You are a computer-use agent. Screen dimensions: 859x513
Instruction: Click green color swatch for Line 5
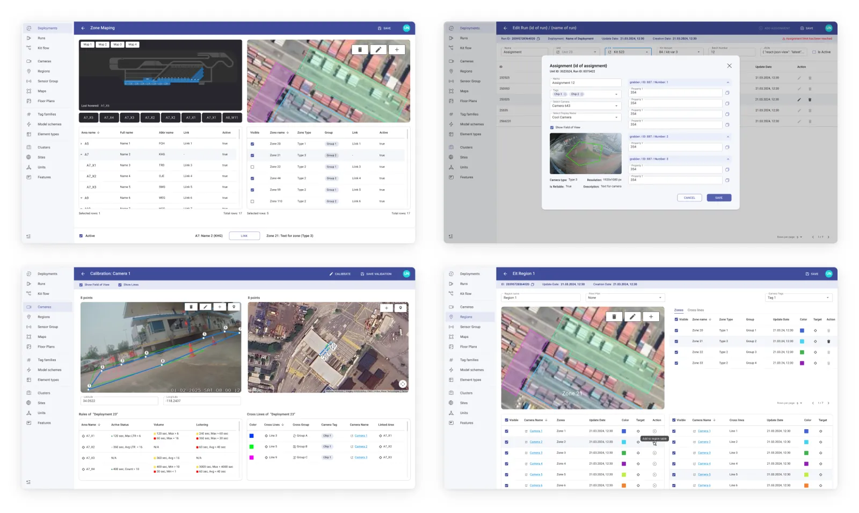tap(251, 446)
